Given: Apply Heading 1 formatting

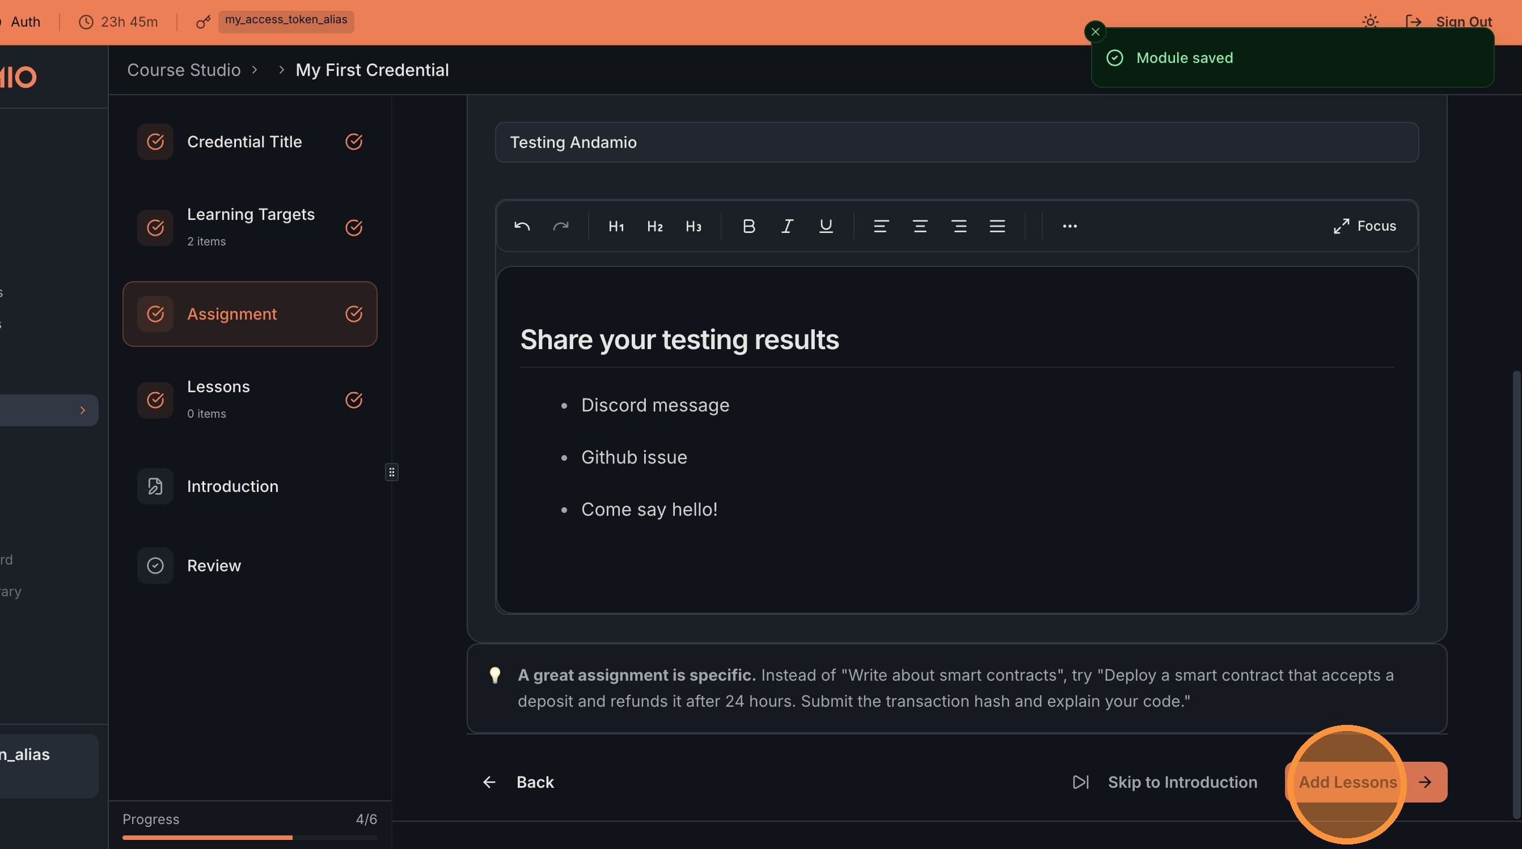Looking at the screenshot, I should (616, 226).
